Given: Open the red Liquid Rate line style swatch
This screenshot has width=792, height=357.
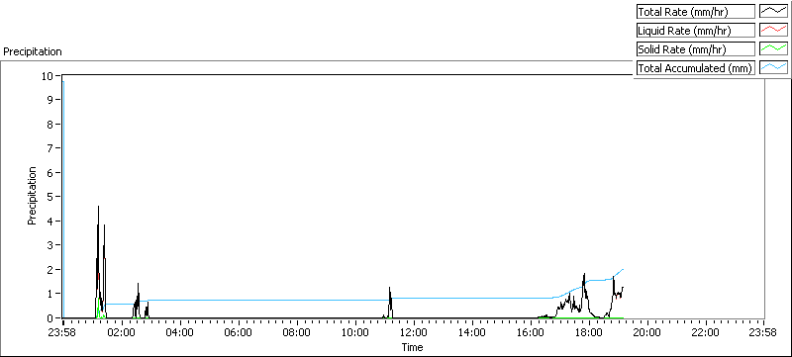Looking at the screenshot, I should pyautogui.click(x=773, y=31).
